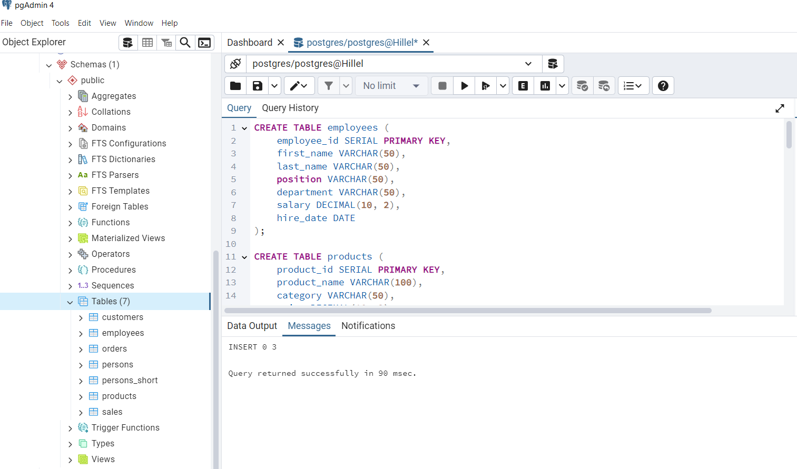The width and height of the screenshot is (797, 469).
Task: Open the search objects magnifier icon
Action: (x=185, y=42)
